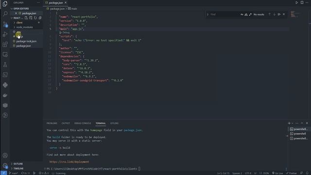The height and width of the screenshot is (175, 311).
Task: Open the Testing flask icon view
Action: tap(5, 65)
